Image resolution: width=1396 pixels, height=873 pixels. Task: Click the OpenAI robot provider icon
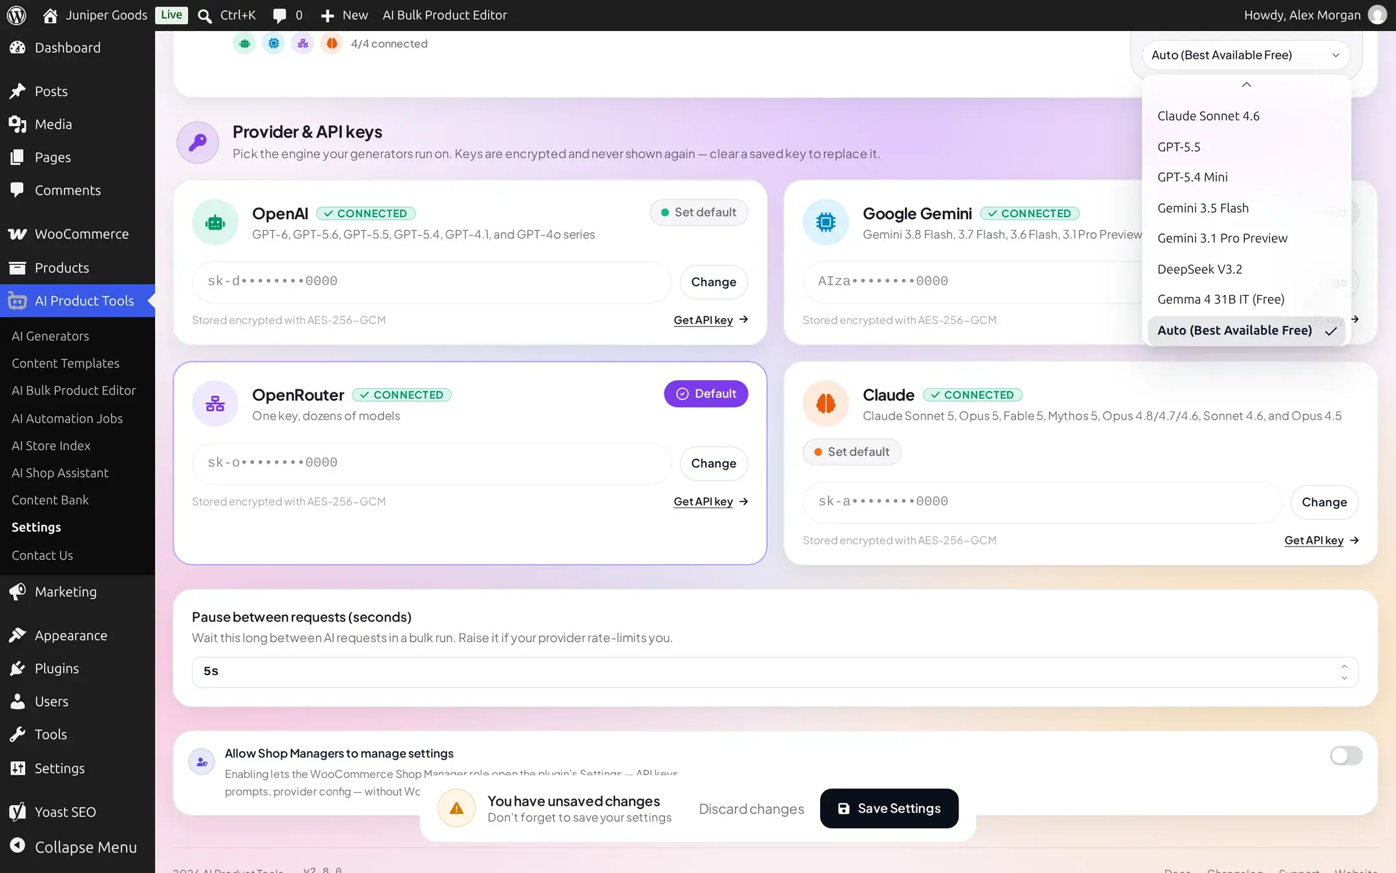coord(215,222)
